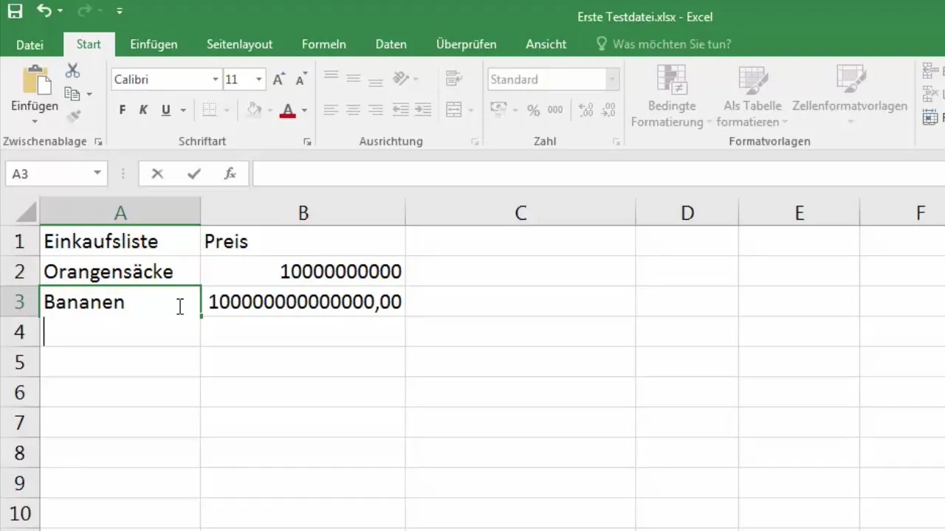Screen dimensions: 945x531
Task: Click the Align Left icon
Action: coord(331,110)
